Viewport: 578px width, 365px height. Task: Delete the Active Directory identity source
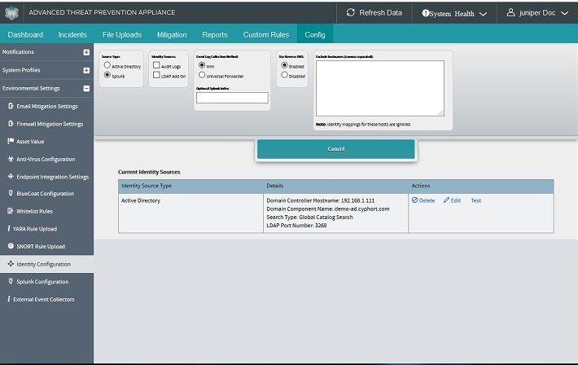[x=423, y=200]
